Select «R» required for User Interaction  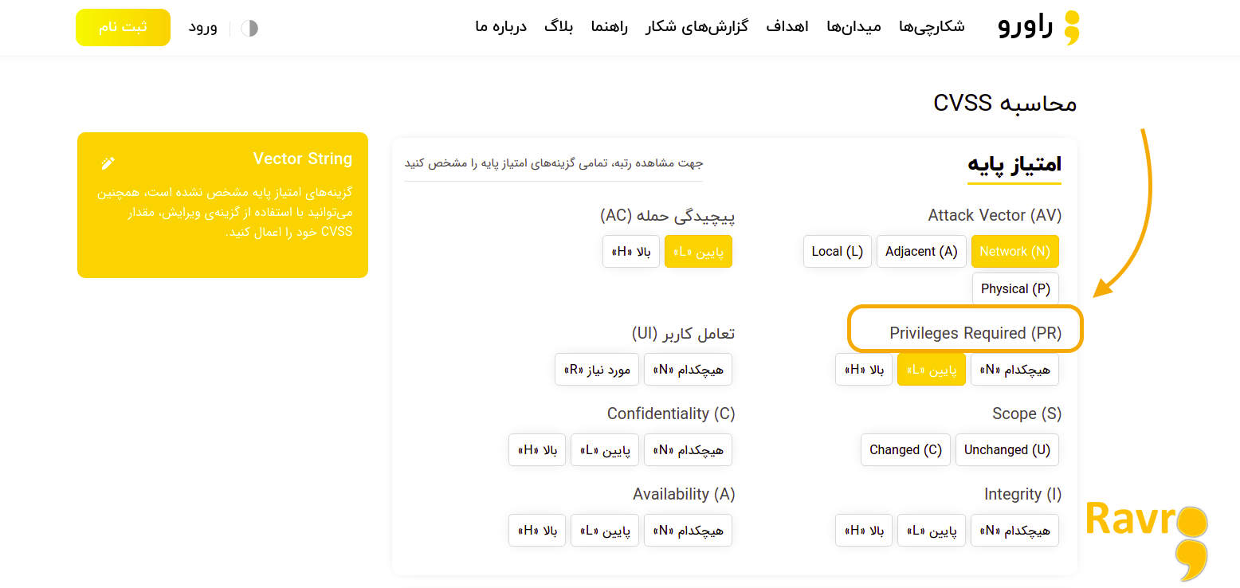pyautogui.click(x=597, y=370)
